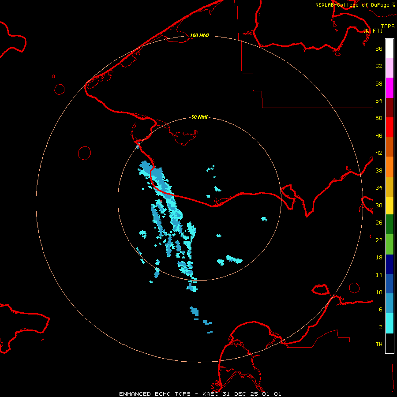Click the [K FT] units label
Screen dimensions: 397x397
(x=373, y=30)
